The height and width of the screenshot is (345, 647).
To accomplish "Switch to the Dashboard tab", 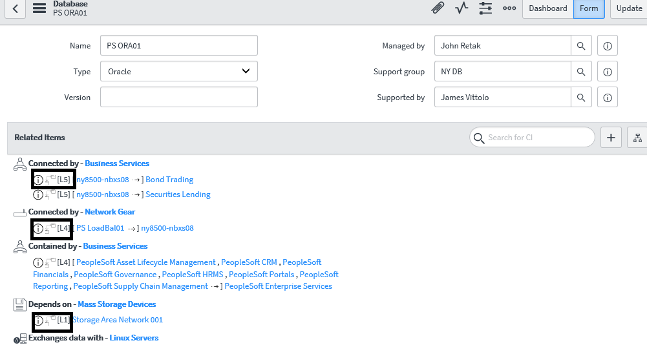I will click(x=548, y=8).
